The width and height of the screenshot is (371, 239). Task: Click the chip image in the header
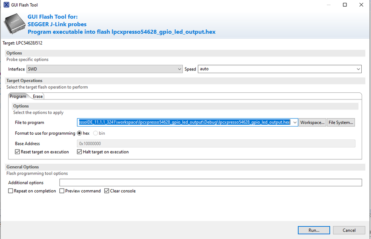click(14, 24)
